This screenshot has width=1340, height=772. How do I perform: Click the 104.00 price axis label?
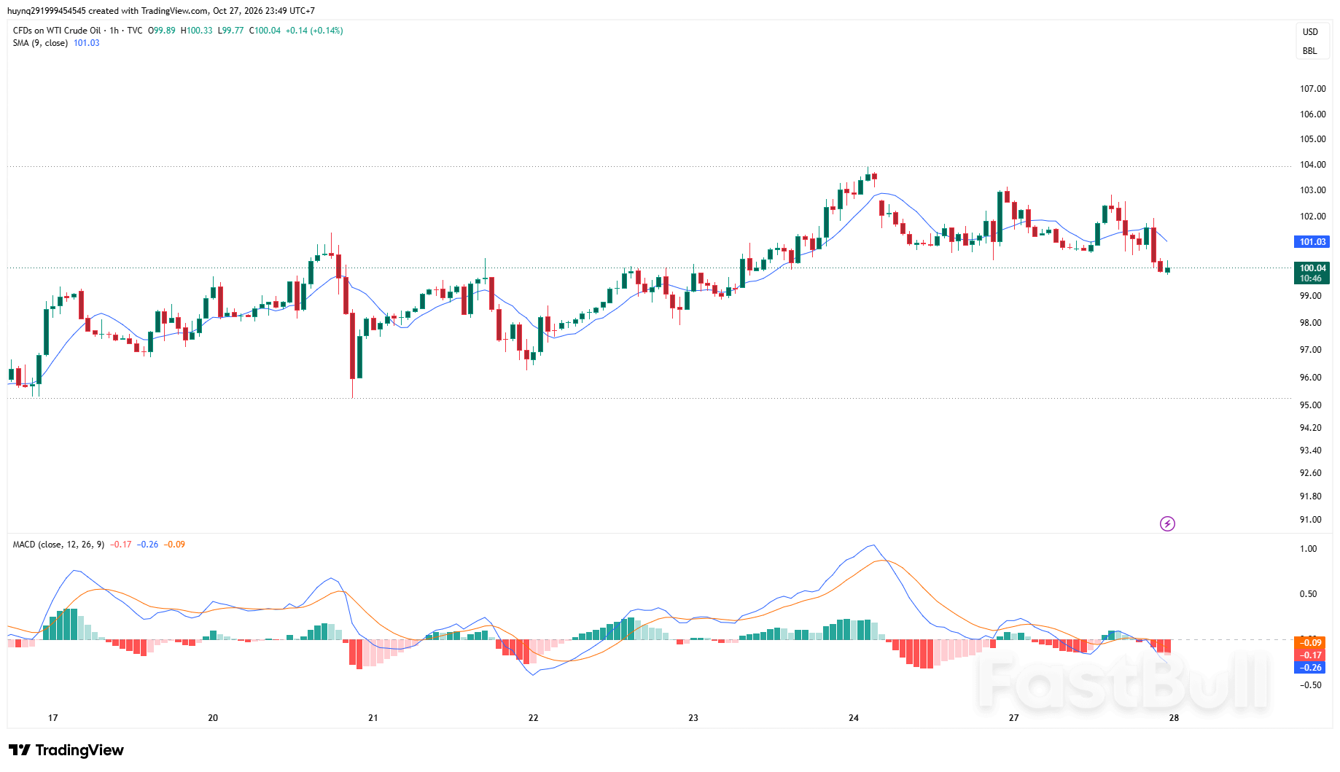1313,165
